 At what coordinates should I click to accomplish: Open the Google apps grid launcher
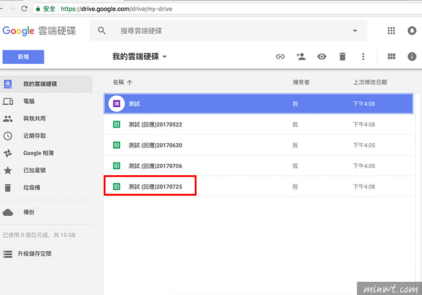coord(391,31)
